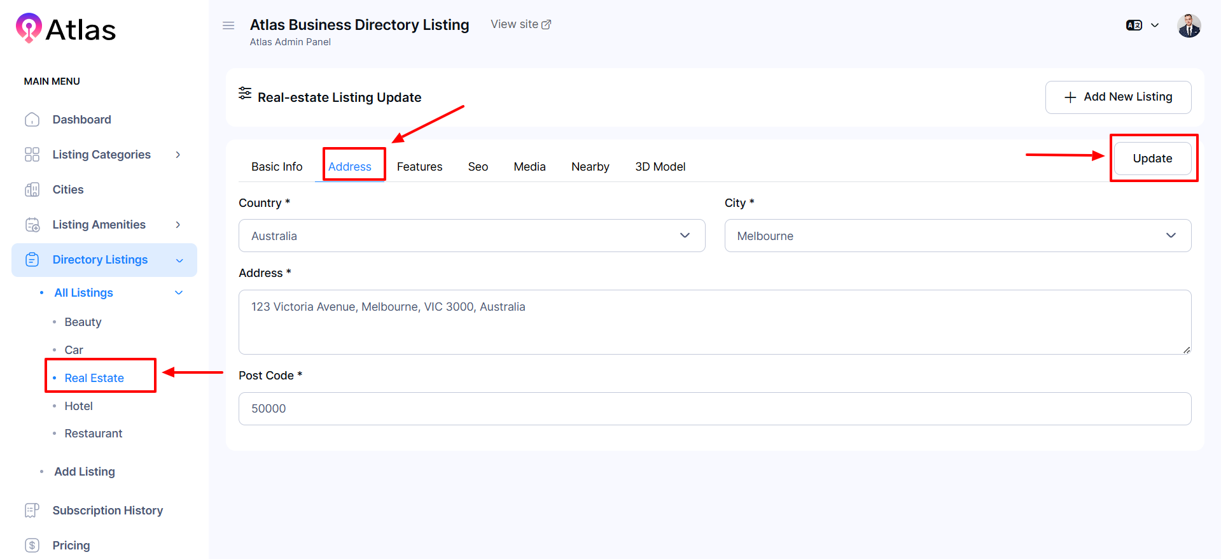Click the Cities building icon
Screen dimensions: 1221x559
pyautogui.click(x=32, y=190)
